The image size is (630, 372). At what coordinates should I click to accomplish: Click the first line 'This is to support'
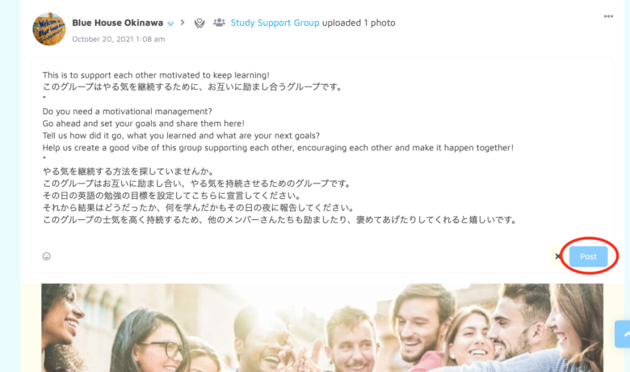pyautogui.click(x=156, y=75)
